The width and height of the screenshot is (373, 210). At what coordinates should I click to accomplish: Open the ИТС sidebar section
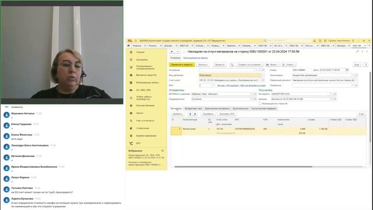tap(138, 143)
